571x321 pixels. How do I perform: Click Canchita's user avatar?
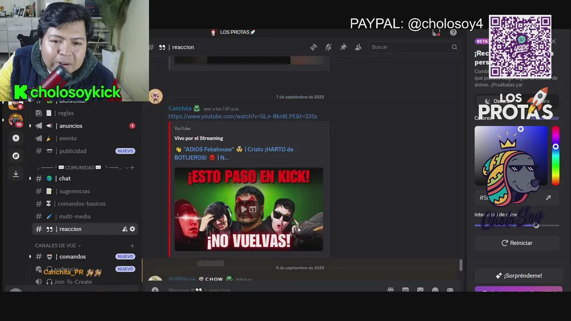(156, 96)
